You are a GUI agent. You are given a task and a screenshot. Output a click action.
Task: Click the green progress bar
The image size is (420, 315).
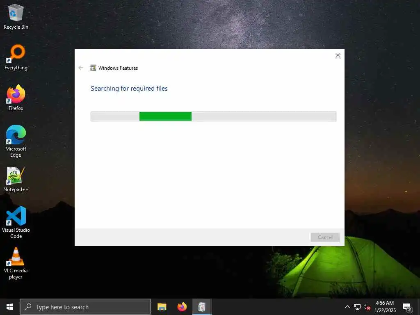165,116
